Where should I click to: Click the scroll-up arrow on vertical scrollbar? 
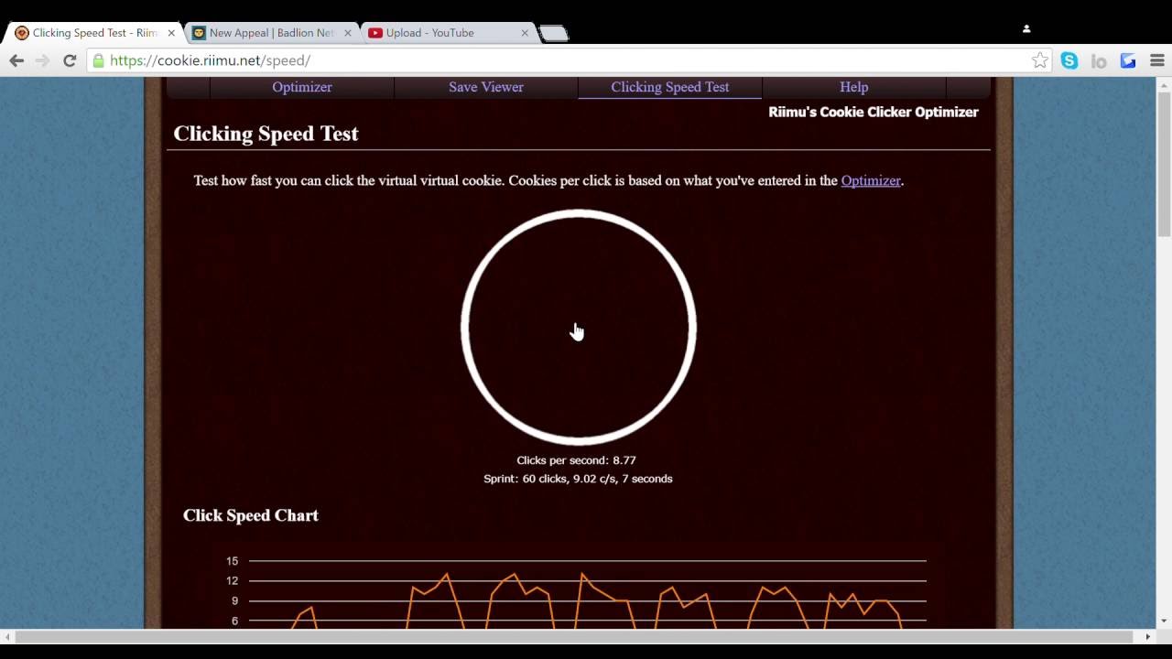(x=1165, y=84)
